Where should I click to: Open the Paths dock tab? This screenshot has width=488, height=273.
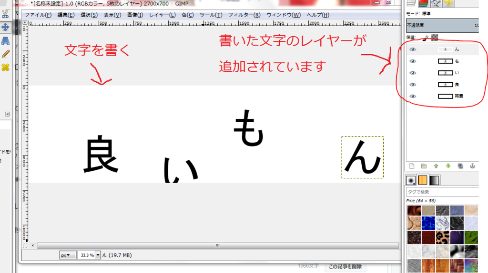pyautogui.click(x=436, y=3)
